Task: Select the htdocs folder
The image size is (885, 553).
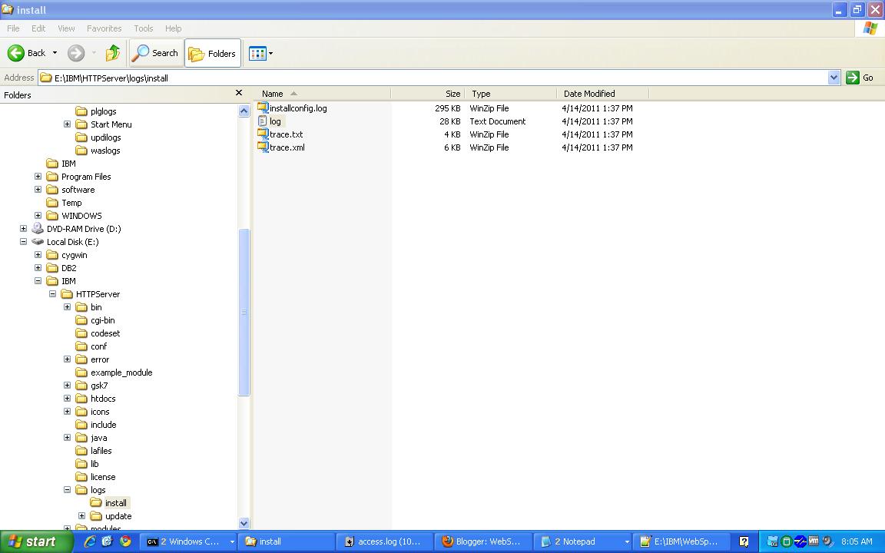Action: 95,399
